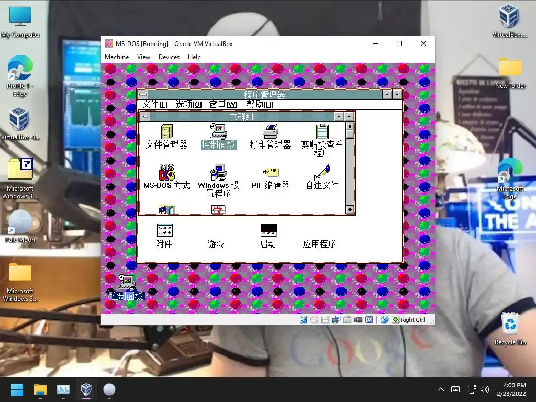
Task: Click the shared folders status icon
Action: point(348,320)
